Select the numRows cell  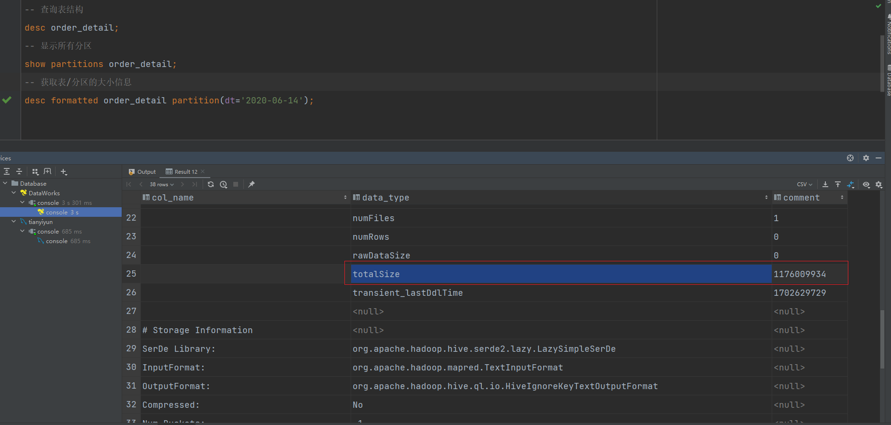(x=561, y=236)
